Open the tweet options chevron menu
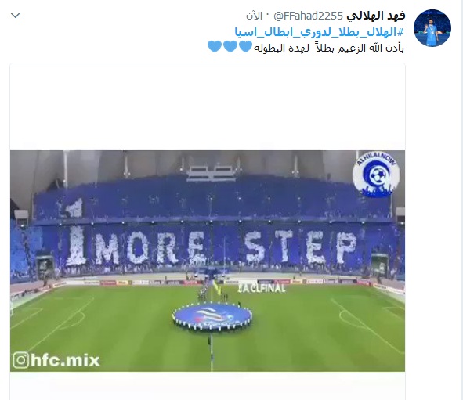Viewport: 463px width, 400px height. click(x=15, y=16)
